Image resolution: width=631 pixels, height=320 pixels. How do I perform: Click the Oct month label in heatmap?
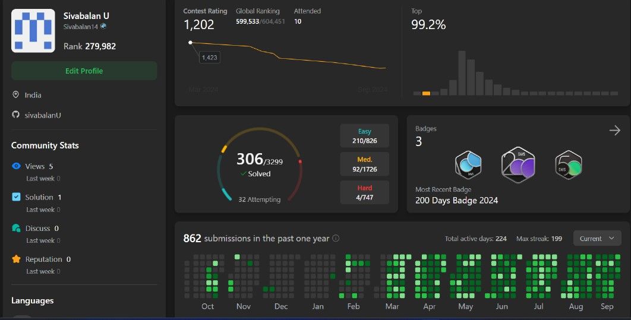tap(207, 306)
